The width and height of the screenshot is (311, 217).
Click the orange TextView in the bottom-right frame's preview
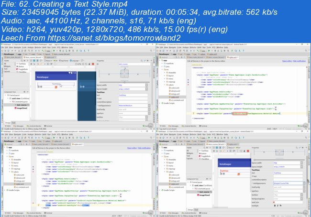click(x=224, y=171)
